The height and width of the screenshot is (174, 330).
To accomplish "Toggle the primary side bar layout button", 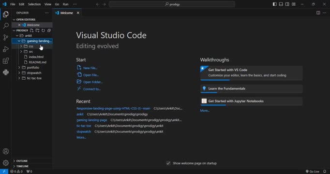I will (275, 4).
